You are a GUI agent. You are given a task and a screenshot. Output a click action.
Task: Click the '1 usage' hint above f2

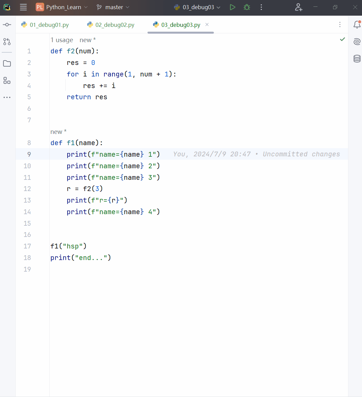coord(62,40)
